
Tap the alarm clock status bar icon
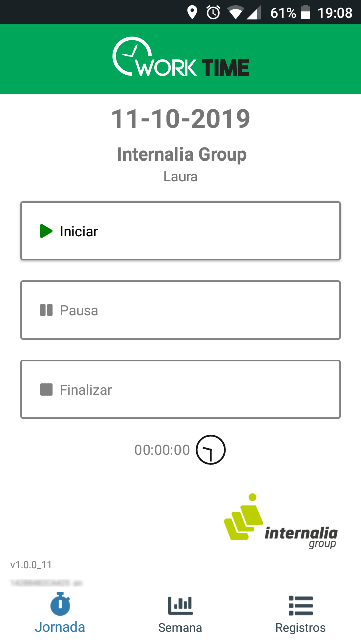(x=213, y=12)
